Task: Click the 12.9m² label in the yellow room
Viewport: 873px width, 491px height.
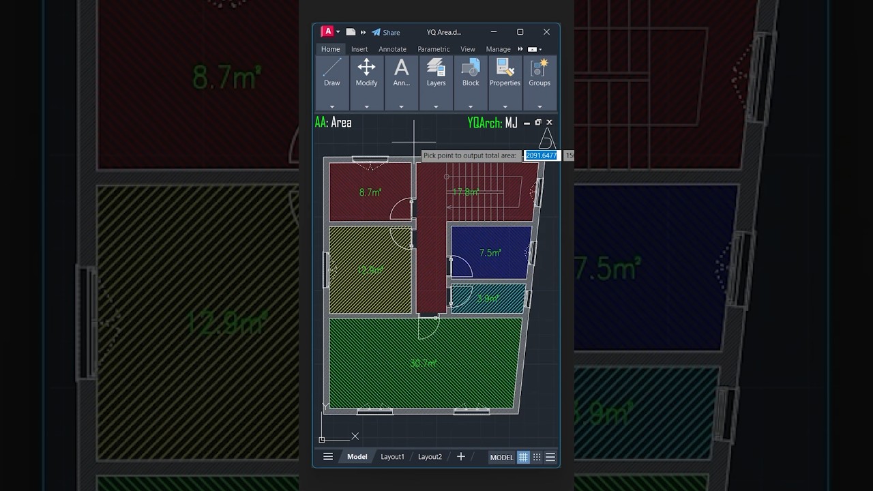Action: pyautogui.click(x=370, y=270)
